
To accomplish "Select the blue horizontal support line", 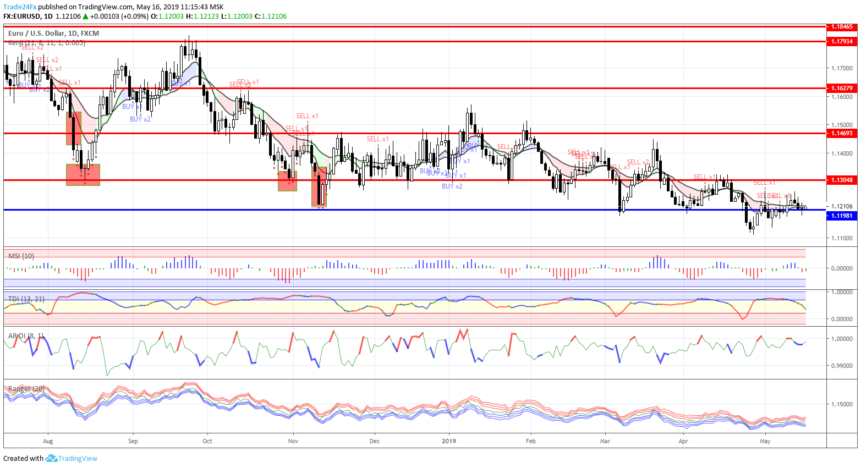I will [415, 210].
